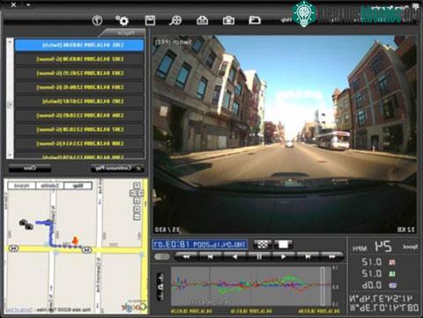The height and width of the screenshot is (318, 423).
Task: Toggle the gray pill switch beside playback controls
Action: point(162,256)
